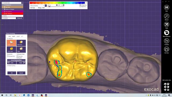Image resolution: width=172 pixels, height=97 pixels.
Task: Click the taskbar clock and date
Action: (164, 95)
